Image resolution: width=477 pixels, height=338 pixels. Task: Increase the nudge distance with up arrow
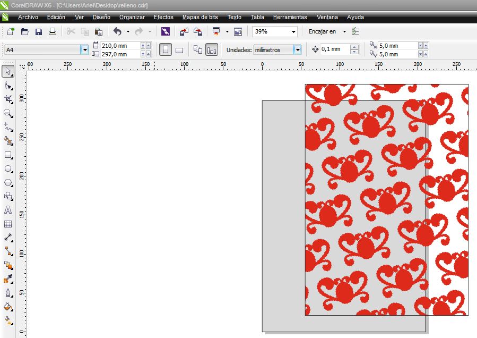354,47
